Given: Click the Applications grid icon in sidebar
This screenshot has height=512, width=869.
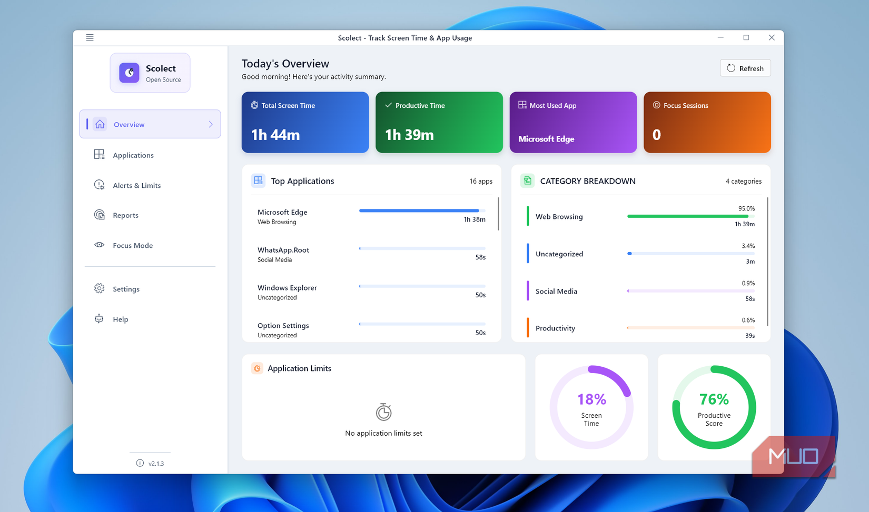Looking at the screenshot, I should (x=99, y=154).
